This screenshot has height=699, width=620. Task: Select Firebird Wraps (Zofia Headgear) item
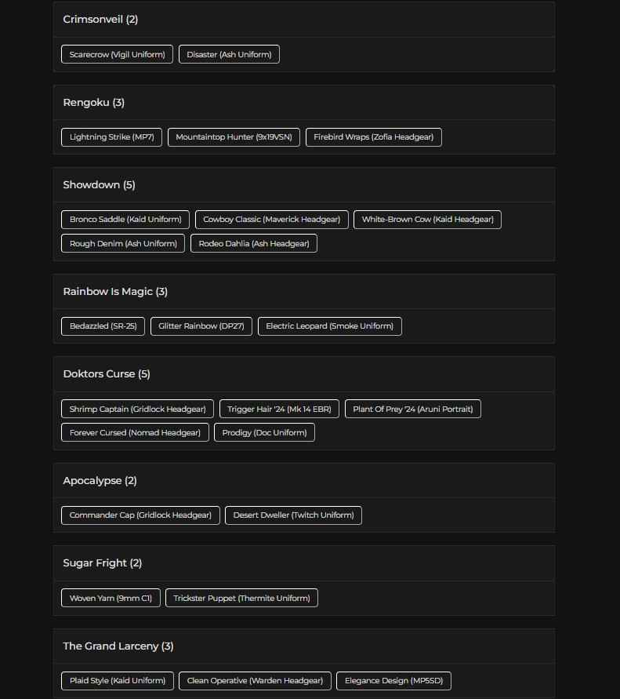pos(374,137)
